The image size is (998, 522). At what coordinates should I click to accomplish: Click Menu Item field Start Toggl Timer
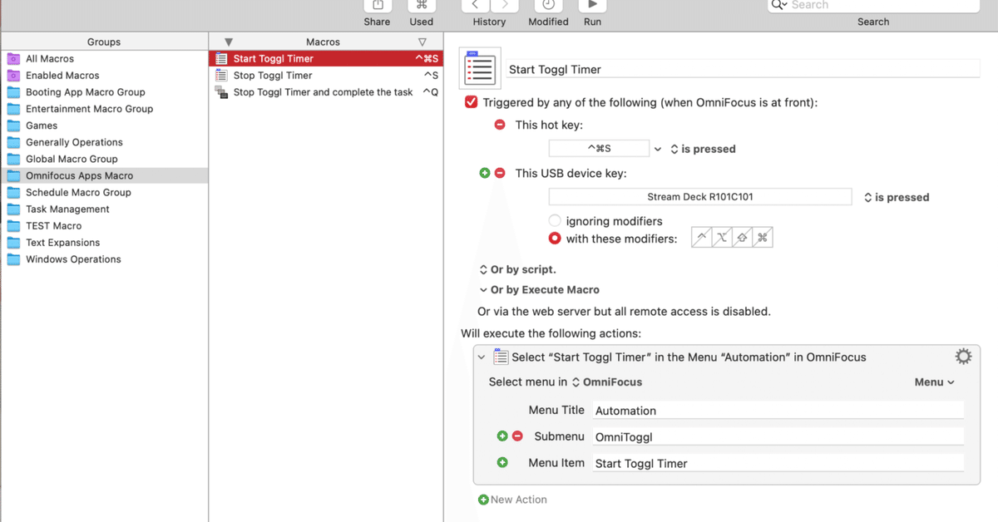[778, 463]
